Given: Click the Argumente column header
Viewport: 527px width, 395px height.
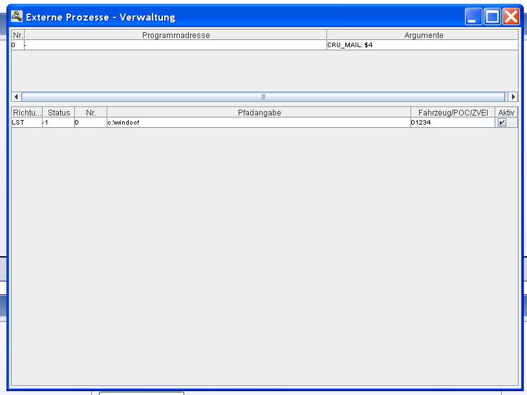Looking at the screenshot, I should (423, 35).
